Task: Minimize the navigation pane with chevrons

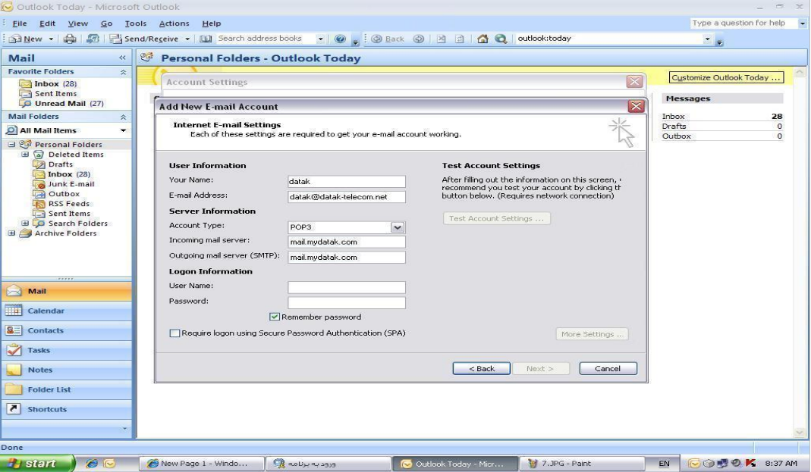Action: click(122, 58)
